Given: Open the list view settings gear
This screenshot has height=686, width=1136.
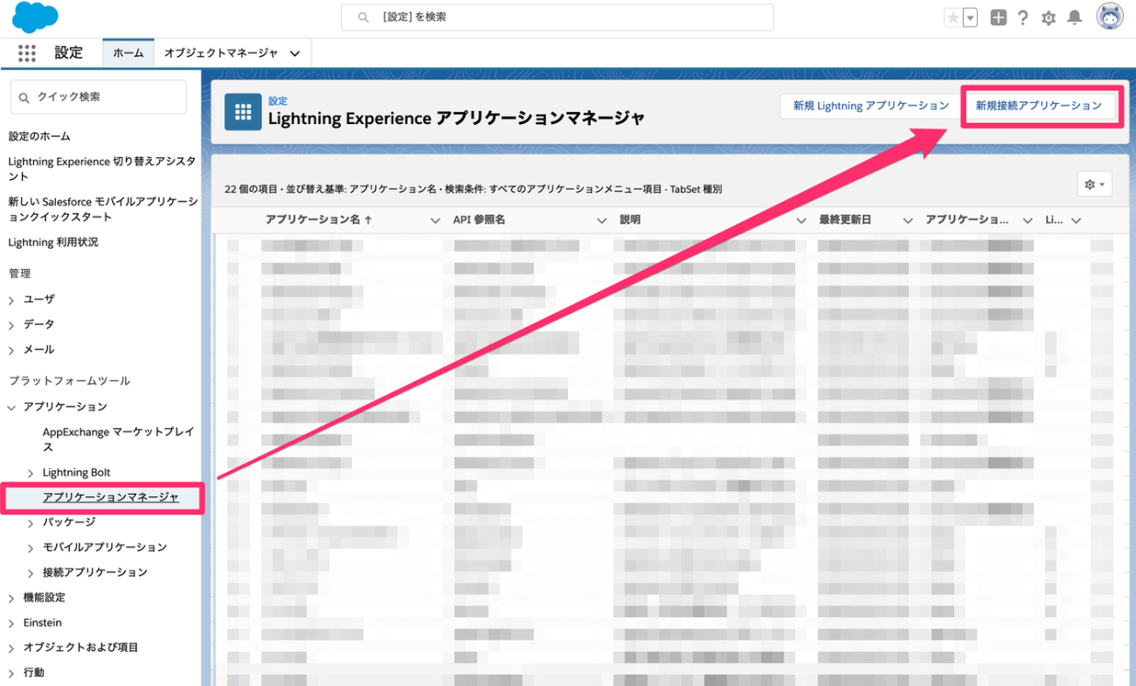Looking at the screenshot, I should tap(1094, 184).
